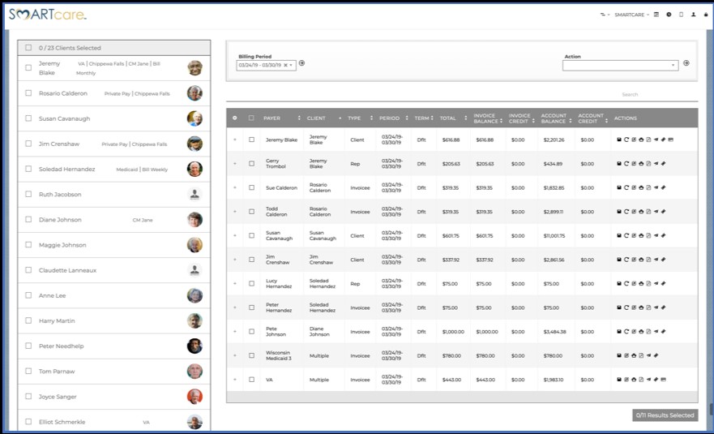Click the go arrow beside Action dropdown
The height and width of the screenshot is (434, 714).
click(686, 63)
